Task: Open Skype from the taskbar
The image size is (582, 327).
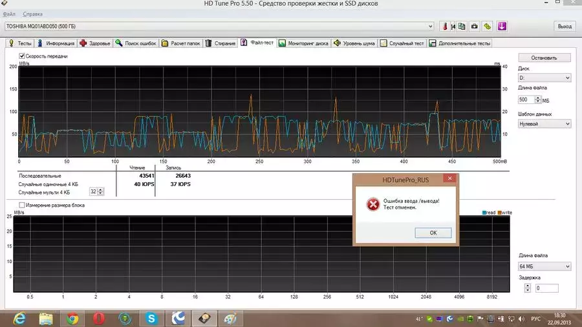Action: pos(151,319)
